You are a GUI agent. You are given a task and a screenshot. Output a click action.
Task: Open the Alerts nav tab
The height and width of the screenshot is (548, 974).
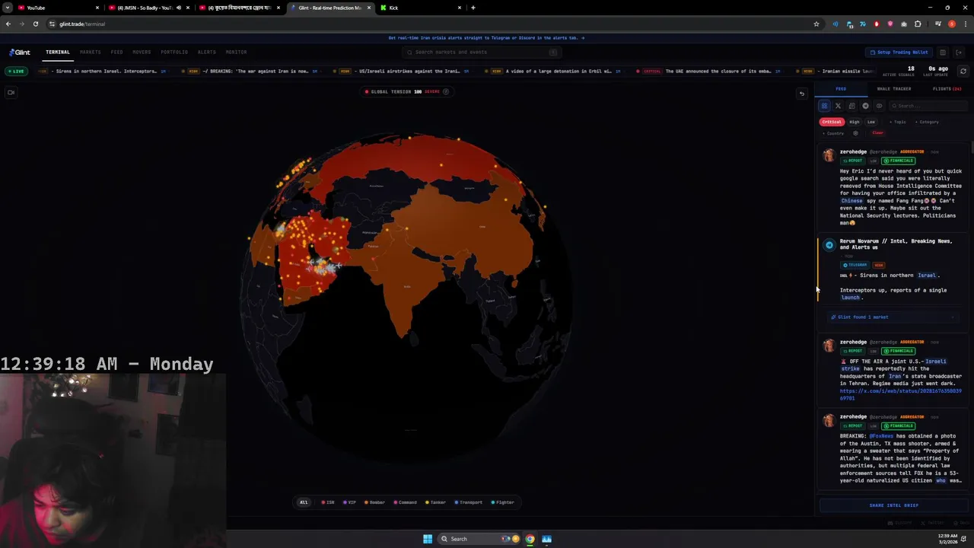pos(206,53)
